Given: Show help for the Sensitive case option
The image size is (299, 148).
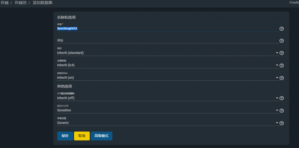Looking at the screenshot, I should click(281, 111).
